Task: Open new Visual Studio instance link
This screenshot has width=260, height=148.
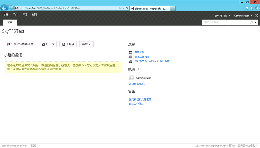Action: click(x=152, y=61)
